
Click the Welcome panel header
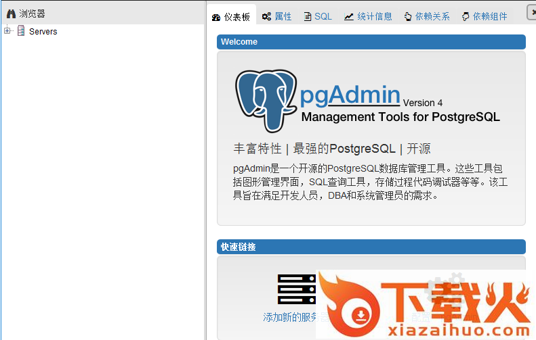[371, 42]
